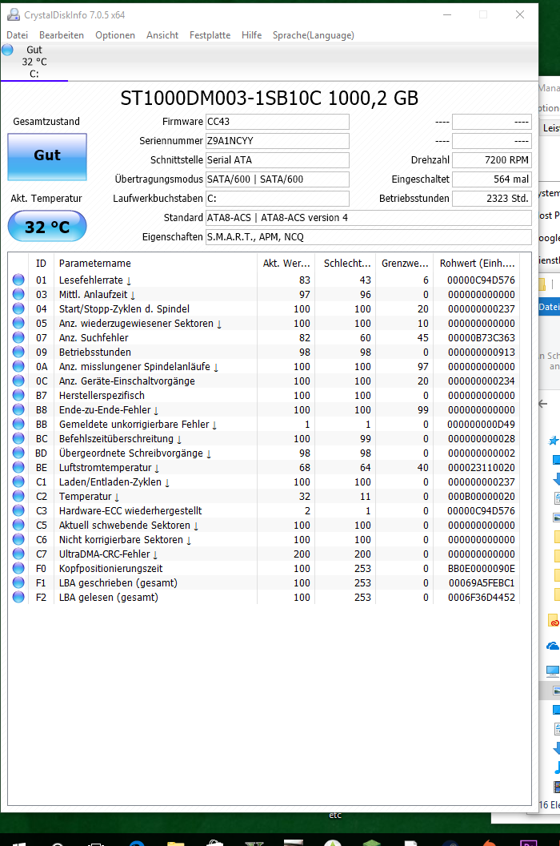Click status orb of Anz. wiederzugewiesener Sektoren row

18,323
